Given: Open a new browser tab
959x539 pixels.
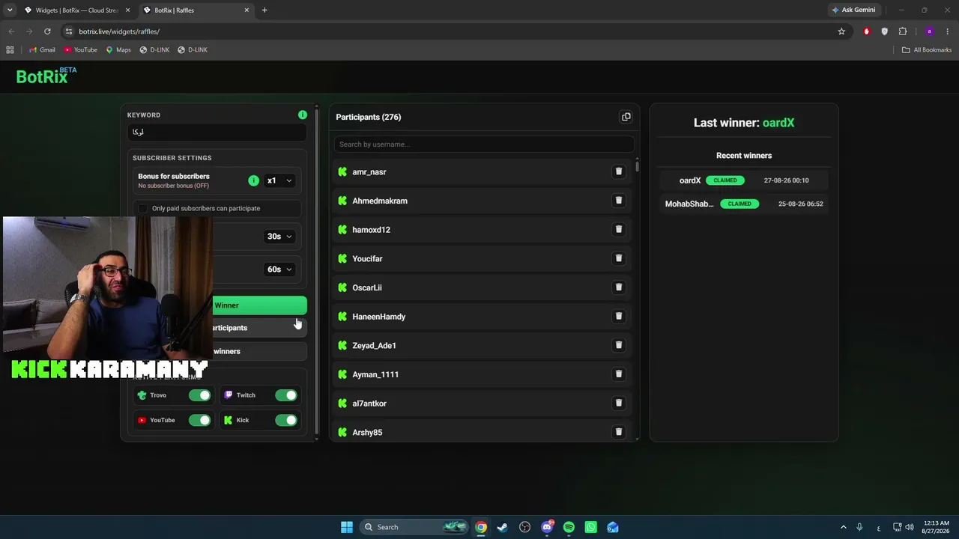Looking at the screenshot, I should tap(264, 10).
